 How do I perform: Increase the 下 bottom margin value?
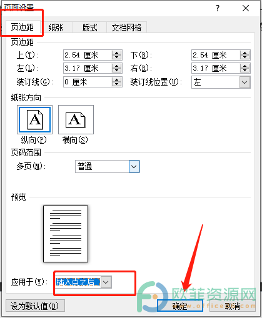[245, 53]
